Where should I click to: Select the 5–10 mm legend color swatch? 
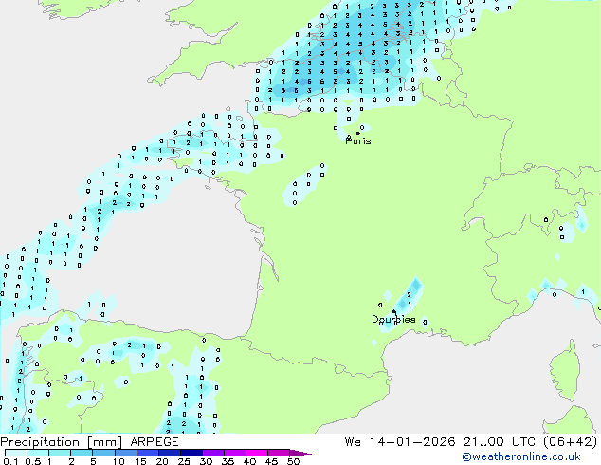coord(103,453)
